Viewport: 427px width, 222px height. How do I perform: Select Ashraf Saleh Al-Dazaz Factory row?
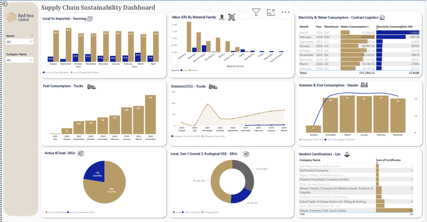[356, 202]
